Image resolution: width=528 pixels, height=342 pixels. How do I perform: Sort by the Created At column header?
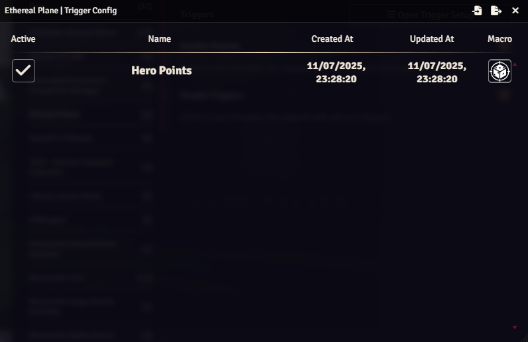tap(332, 39)
